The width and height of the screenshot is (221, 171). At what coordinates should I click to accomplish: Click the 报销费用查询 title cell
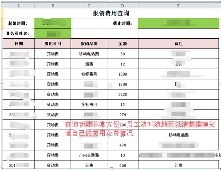tap(111, 14)
